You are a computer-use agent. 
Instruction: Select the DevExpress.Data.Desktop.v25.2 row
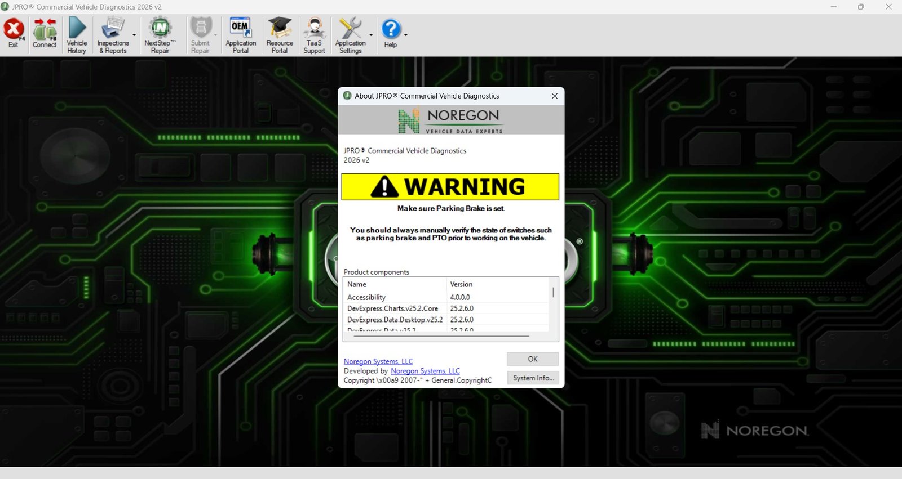pos(446,320)
